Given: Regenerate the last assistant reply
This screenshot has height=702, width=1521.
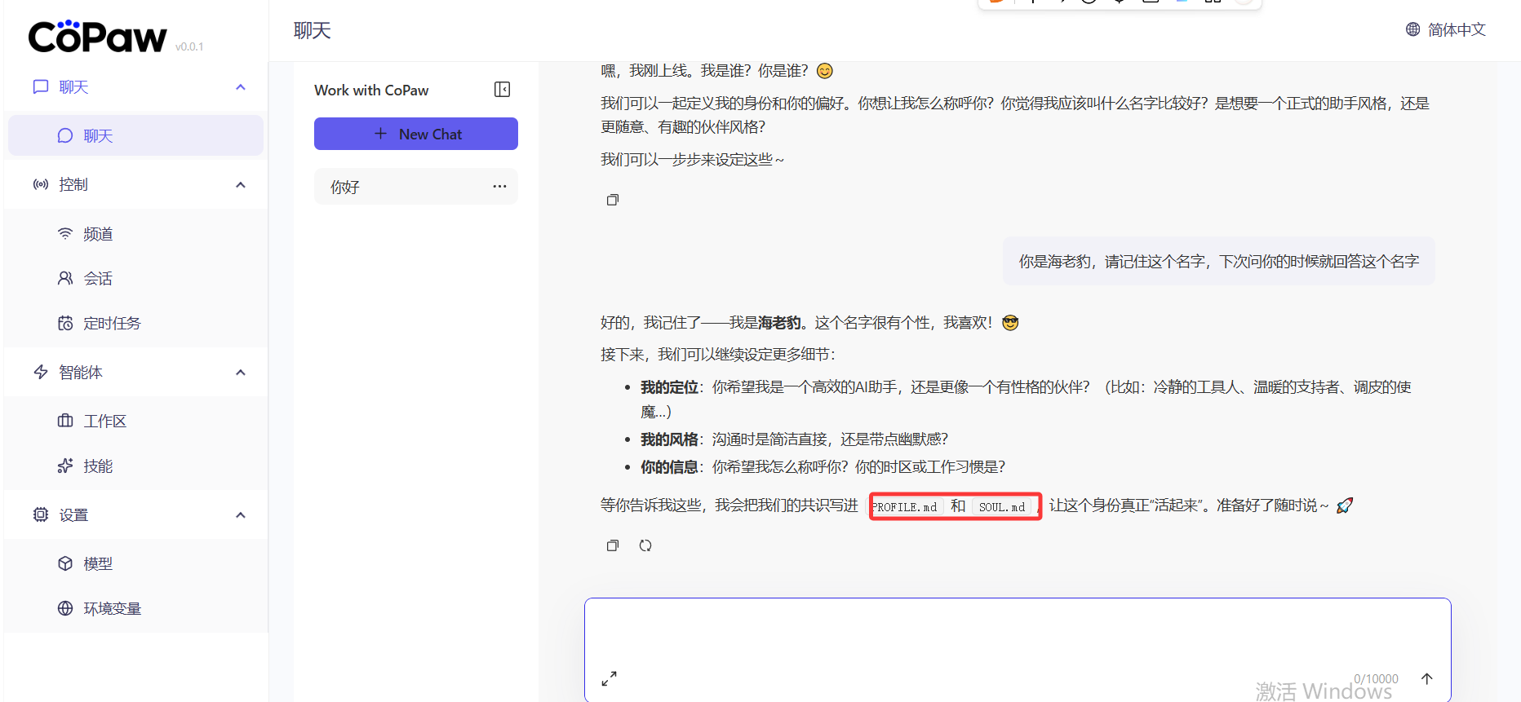Looking at the screenshot, I should 645,545.
